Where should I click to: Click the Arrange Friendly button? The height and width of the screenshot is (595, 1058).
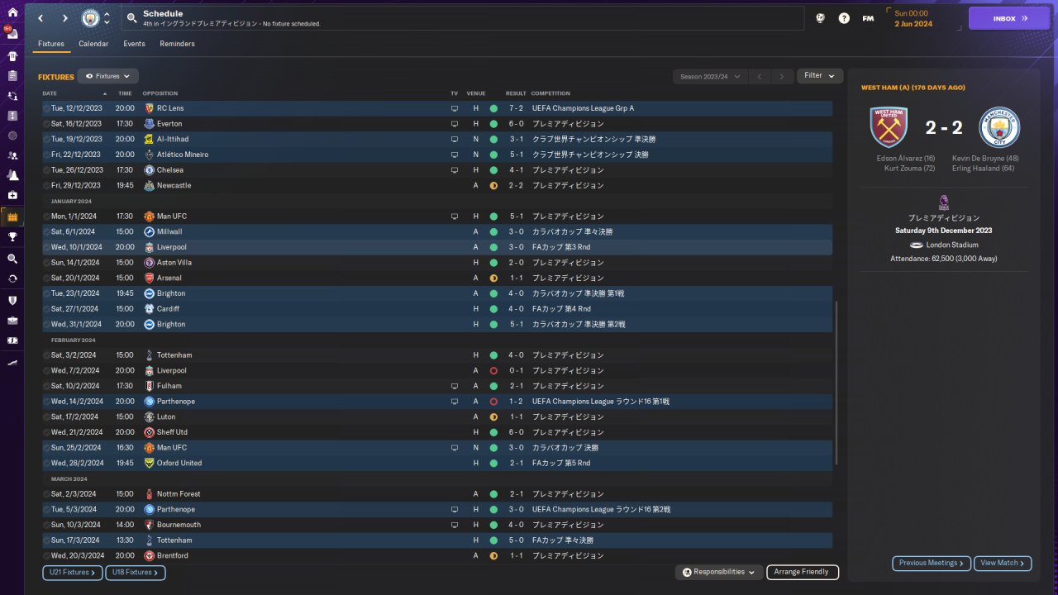pyautogui.click(x=803, y=572)
